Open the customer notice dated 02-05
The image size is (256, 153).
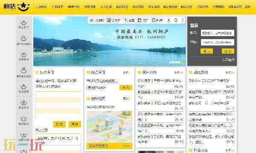pos(160,83)
